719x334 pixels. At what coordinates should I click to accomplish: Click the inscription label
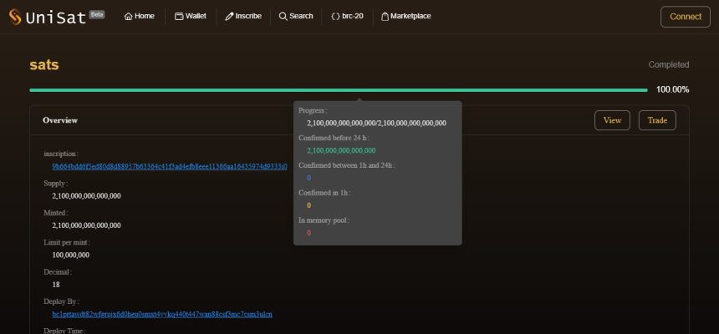pos(61,154)
